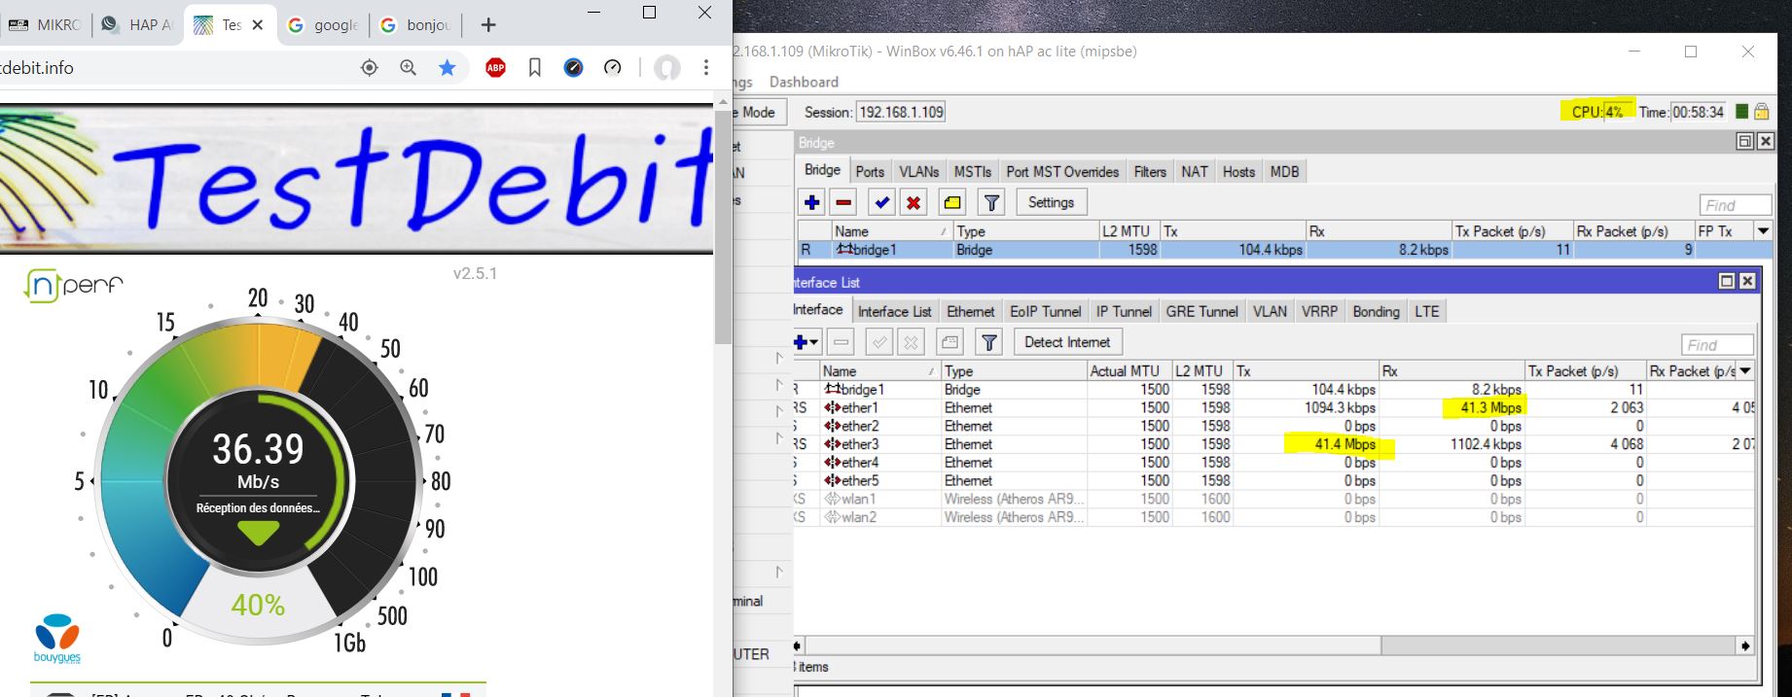
Task: Close the Interface List panel
Action: tap(1747, 281)
